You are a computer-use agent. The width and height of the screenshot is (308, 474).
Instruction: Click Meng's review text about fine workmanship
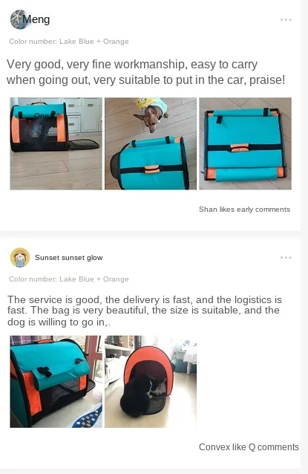pyautogui.click(x=146, y=72)
